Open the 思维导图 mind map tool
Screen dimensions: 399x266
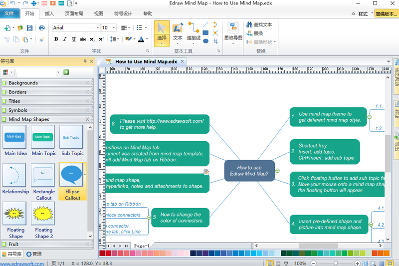[x=233, y=33]
